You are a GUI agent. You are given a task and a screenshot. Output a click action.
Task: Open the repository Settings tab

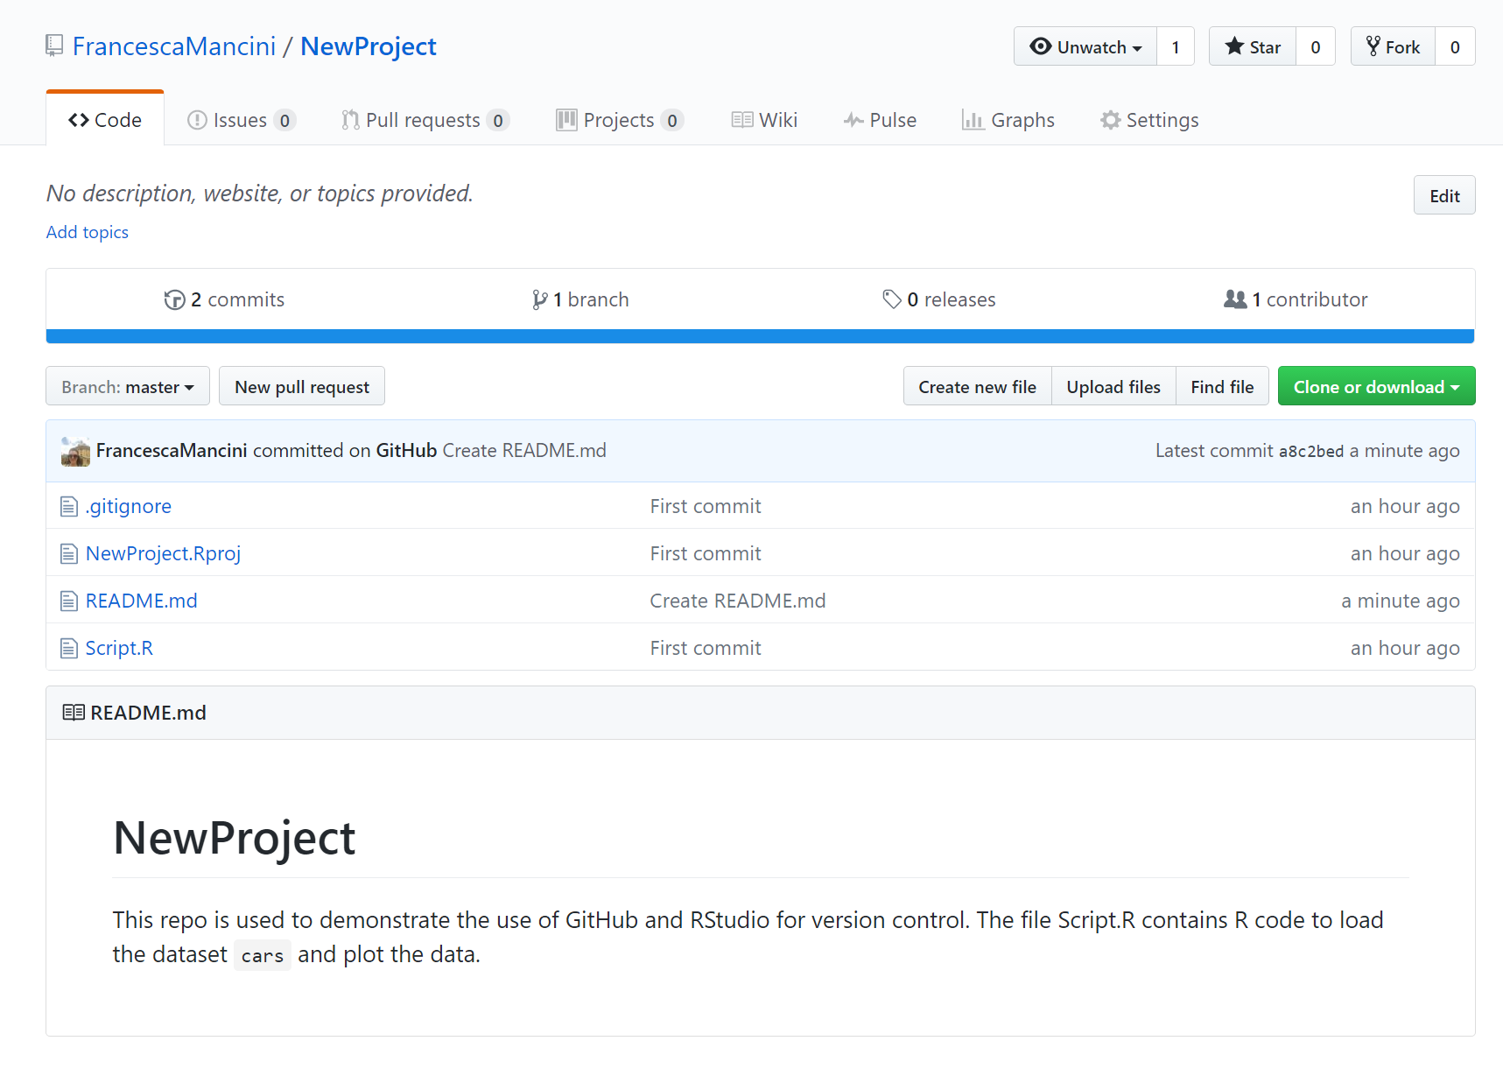[1149, 120]
